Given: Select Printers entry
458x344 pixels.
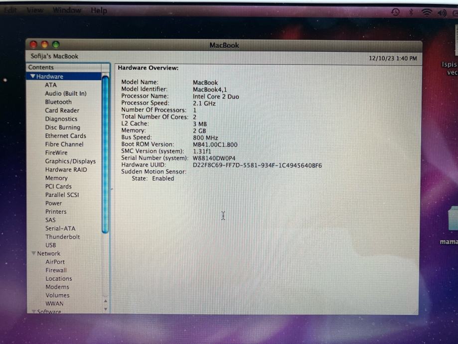Looking at the screenshot, I should (56, 211).
